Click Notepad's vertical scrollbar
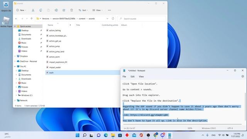 click(245, 107)
